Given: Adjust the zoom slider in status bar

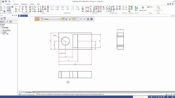Looking at the screenshot, I should 168,97.
